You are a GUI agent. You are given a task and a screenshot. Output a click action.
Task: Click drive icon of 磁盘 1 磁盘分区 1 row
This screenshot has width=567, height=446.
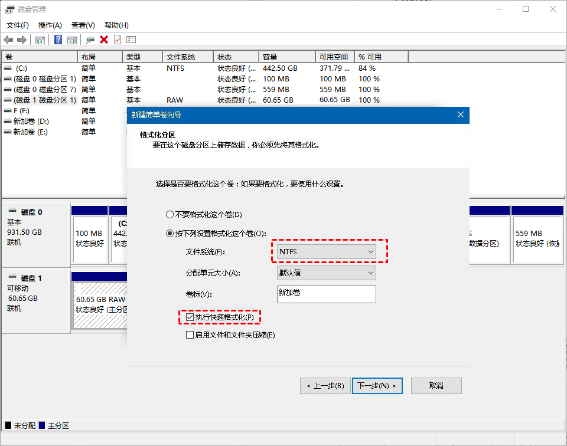coord(8,100)
